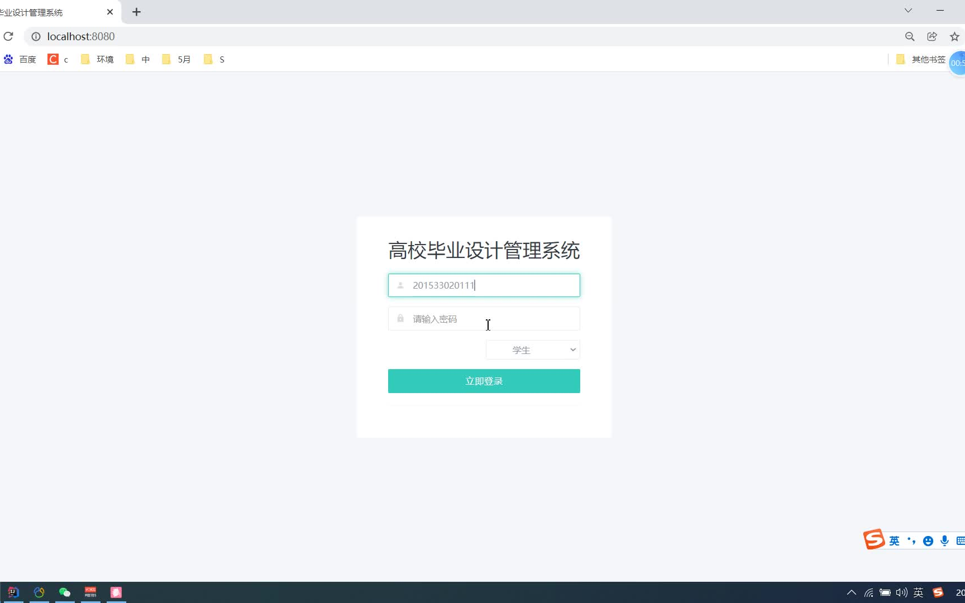Launch Navicat from the taskbar
The width and height of the screenshot is (965, 603).
pos(39,592)
